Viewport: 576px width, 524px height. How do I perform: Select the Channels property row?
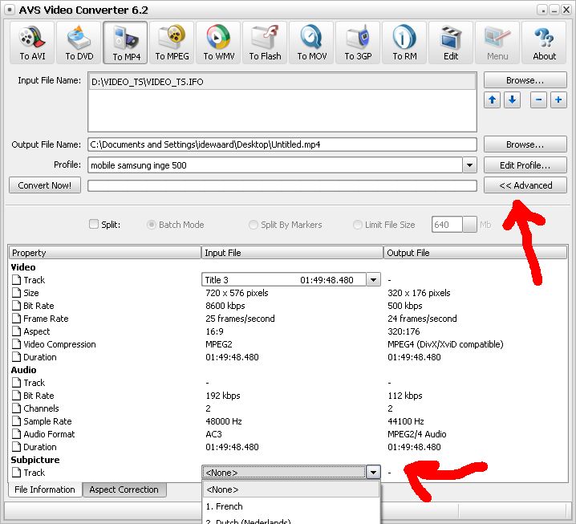(x=288, y=408)
